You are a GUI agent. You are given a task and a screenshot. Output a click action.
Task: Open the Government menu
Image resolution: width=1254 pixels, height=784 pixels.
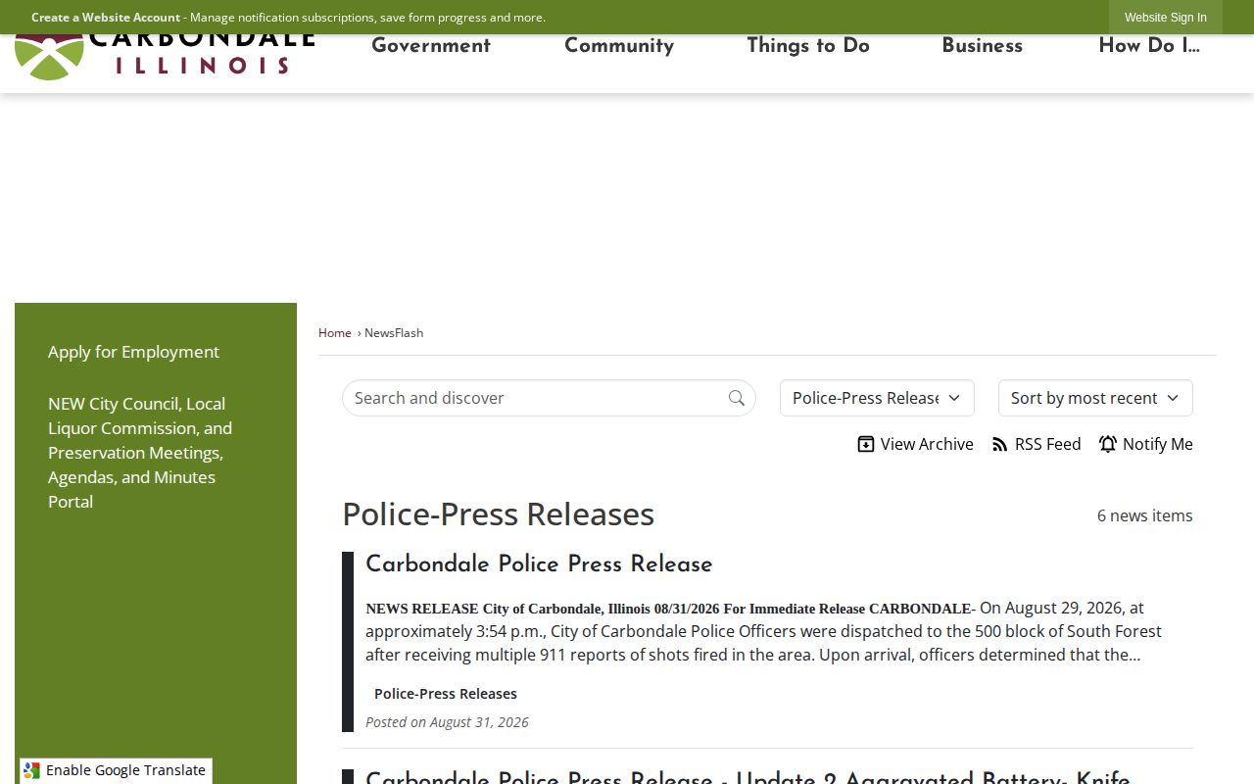coord(431,46)
